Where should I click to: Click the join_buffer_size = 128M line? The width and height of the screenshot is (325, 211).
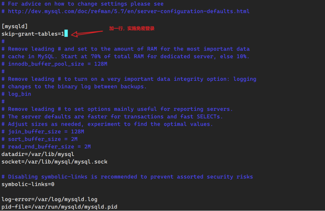(x=46, y=132)
